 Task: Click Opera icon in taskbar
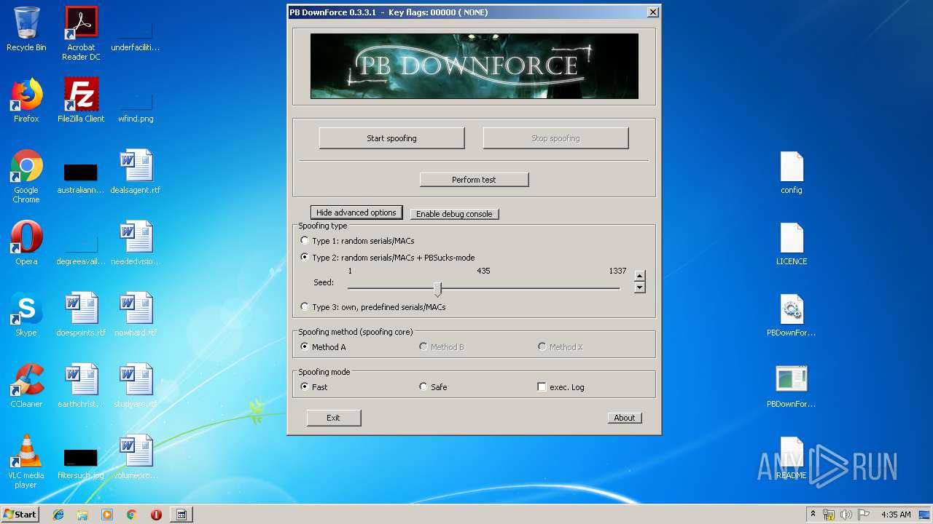coord(156,515)
